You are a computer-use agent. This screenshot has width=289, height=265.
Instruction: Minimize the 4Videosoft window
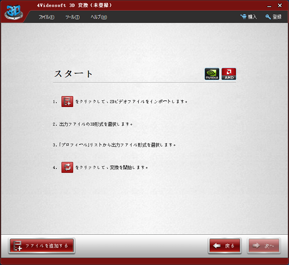(x=269, y=6)
